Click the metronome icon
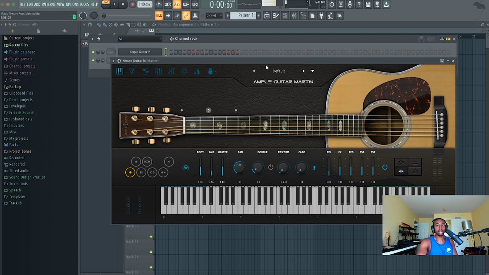The image size is (489, 275). 159,5
